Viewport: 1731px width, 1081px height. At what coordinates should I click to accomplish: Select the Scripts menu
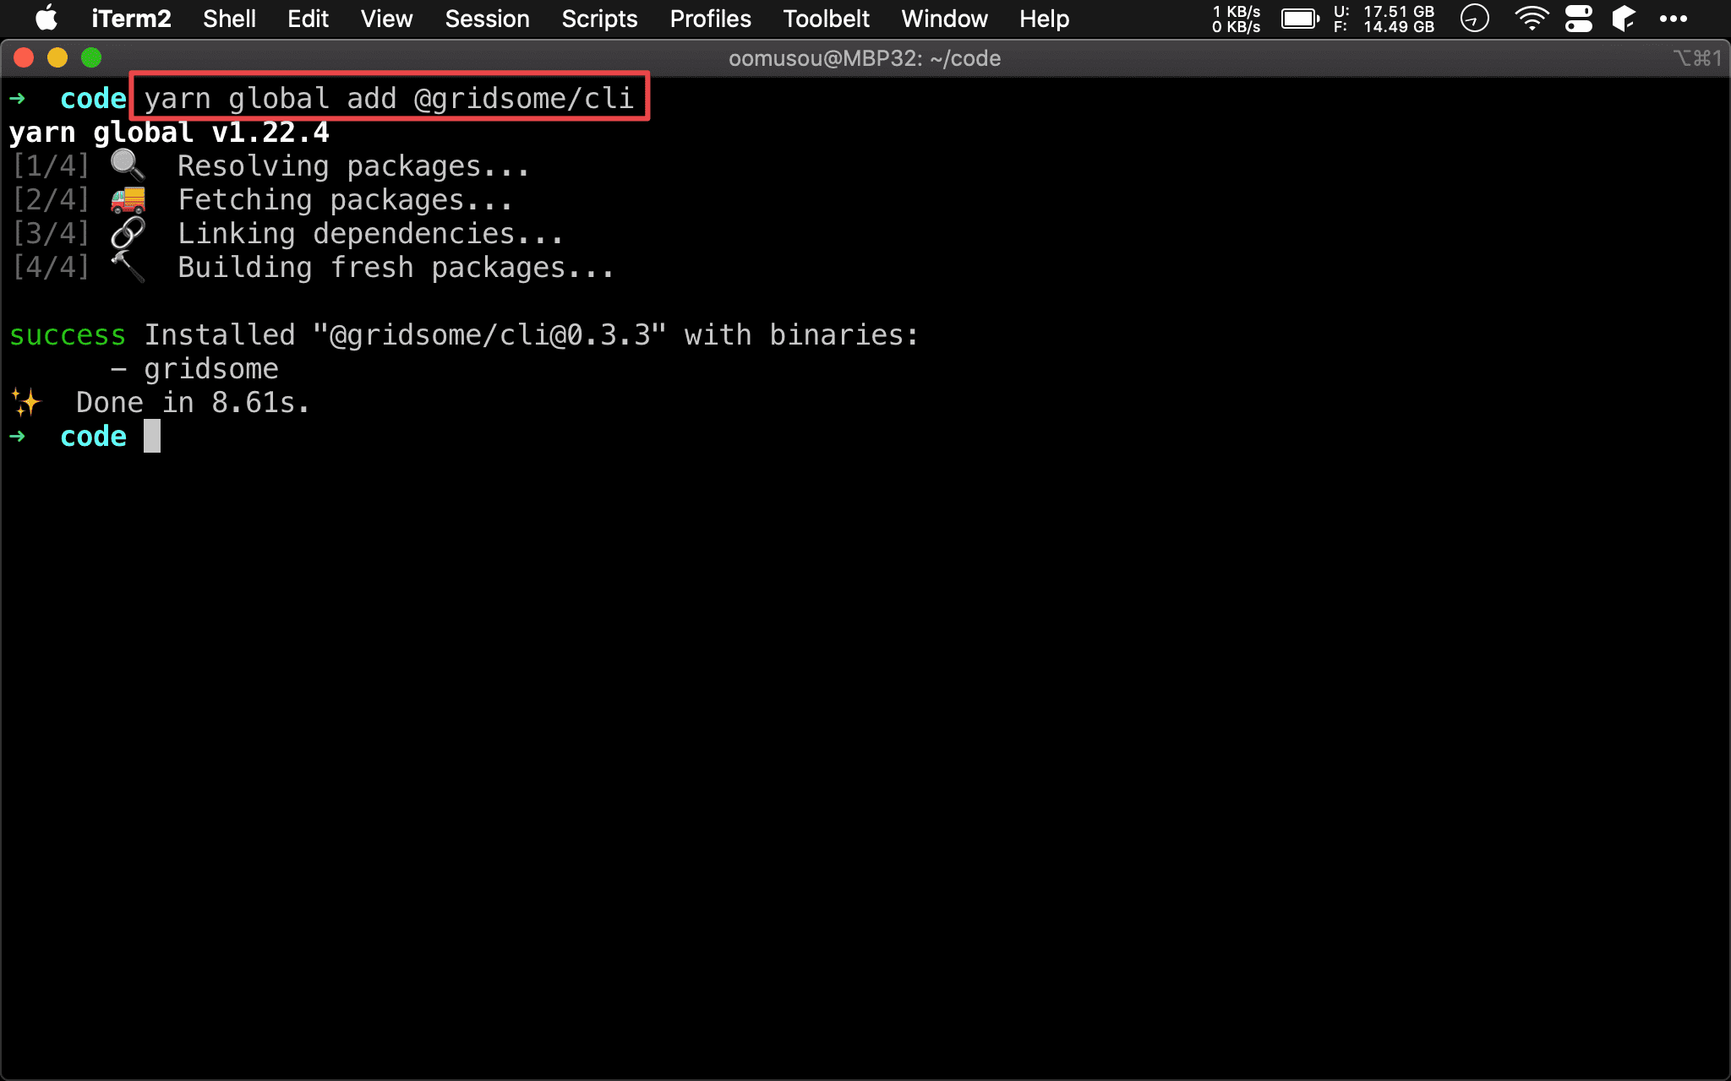click(x=601, y=19)
